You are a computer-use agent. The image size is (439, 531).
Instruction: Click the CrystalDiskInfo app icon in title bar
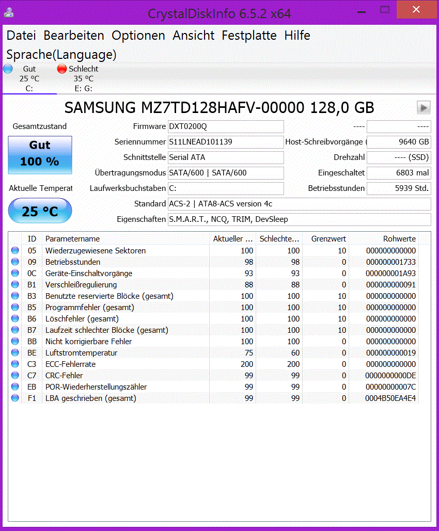9,13
